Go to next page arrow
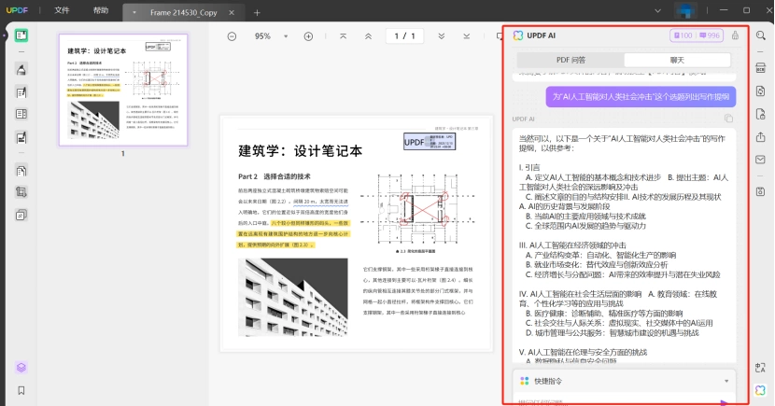The height and width of the screenshot is (406, 775). click(x=442, y=36)
